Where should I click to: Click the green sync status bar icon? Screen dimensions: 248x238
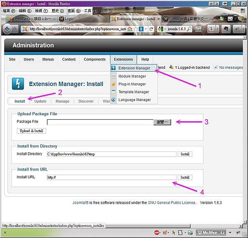(x=190, y=233)
